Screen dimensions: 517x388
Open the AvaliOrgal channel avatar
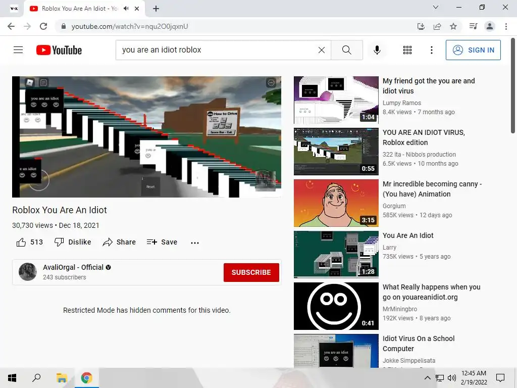[x=28, y=272]
